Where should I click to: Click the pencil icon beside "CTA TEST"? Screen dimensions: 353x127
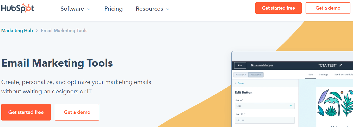(340, 65)
